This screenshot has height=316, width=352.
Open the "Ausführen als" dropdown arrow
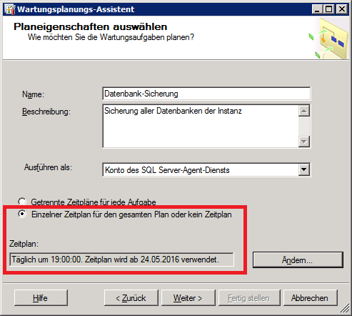point(304,169)
